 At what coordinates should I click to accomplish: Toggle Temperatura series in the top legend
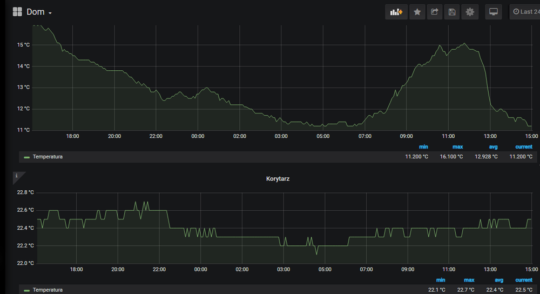tap(48, 157)
